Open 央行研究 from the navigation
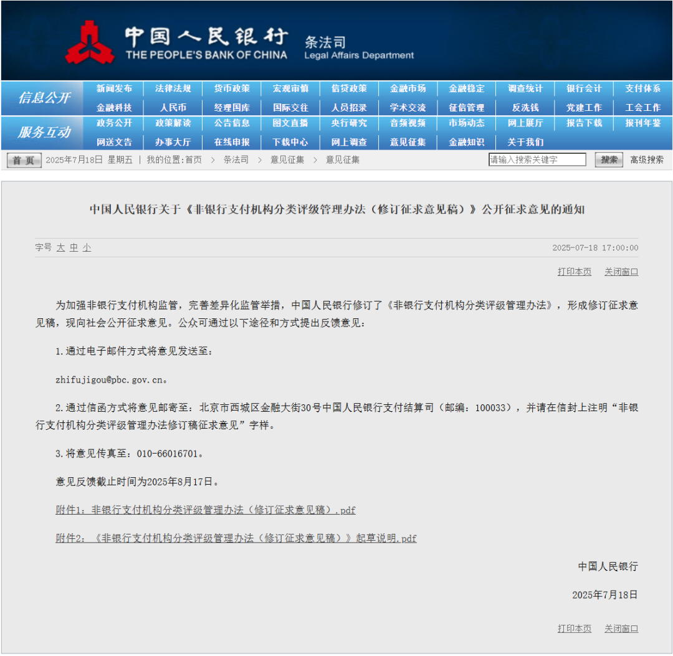Screen dimensions: 673x656 tap(349, 123)
